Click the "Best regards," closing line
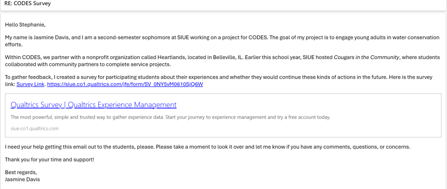 point(21,172)
